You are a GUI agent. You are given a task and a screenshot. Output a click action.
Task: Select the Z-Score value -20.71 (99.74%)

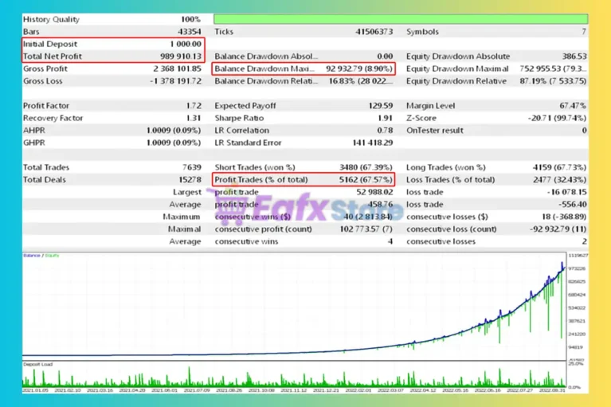(557, 118)
